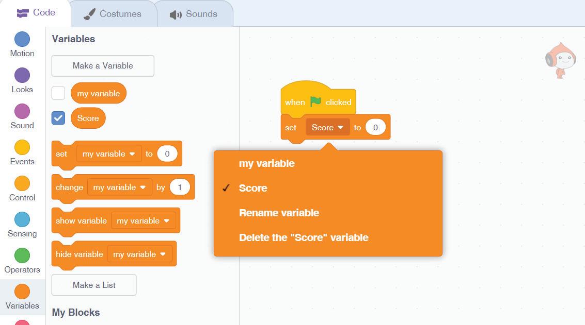Click the green flag icon in hat block
Viewport: 585px width, 325px height.
315,101
